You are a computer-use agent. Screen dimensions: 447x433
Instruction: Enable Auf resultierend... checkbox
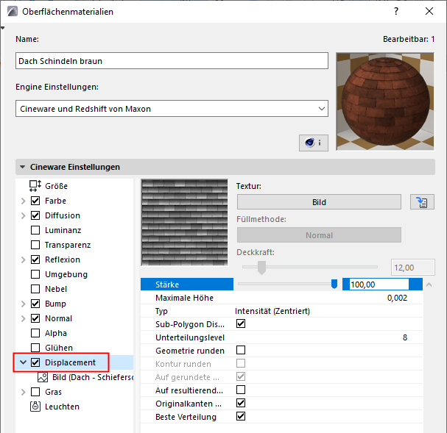(241, 390)
